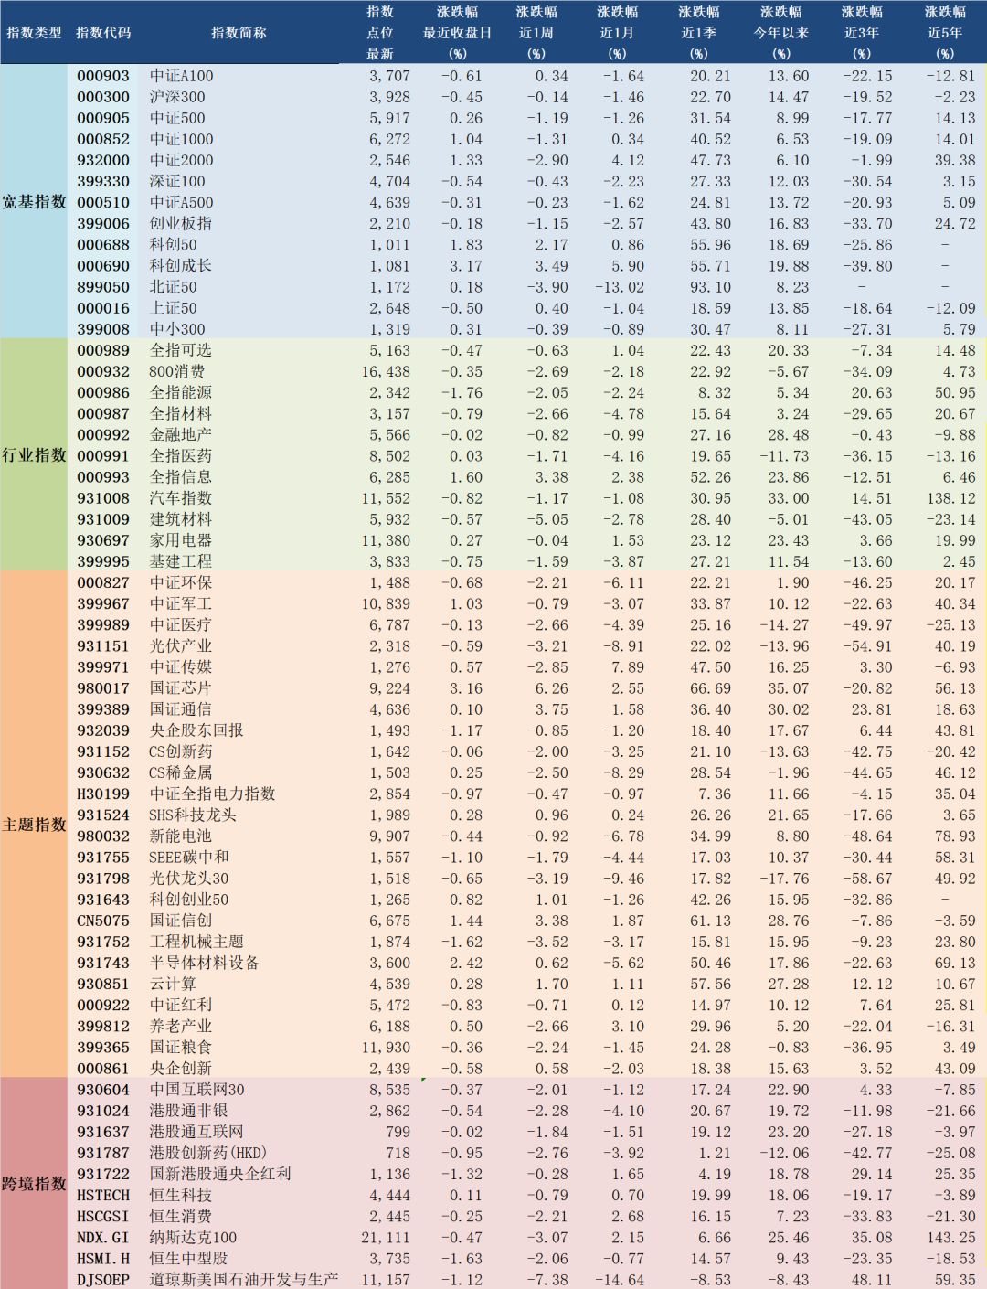
Task: Click the 港股通互联网 index name
Action: point(196,1132)
